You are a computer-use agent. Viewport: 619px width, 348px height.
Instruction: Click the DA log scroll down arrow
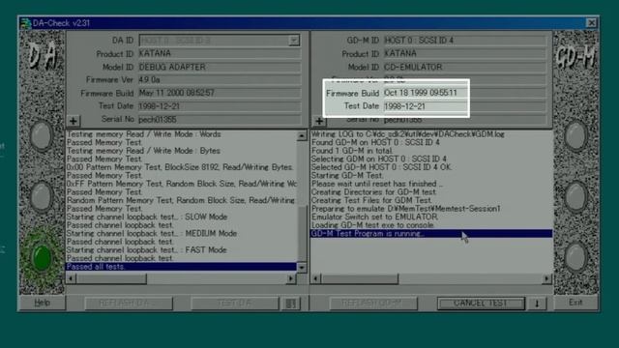pyautogui.click(x=301, y=268)
